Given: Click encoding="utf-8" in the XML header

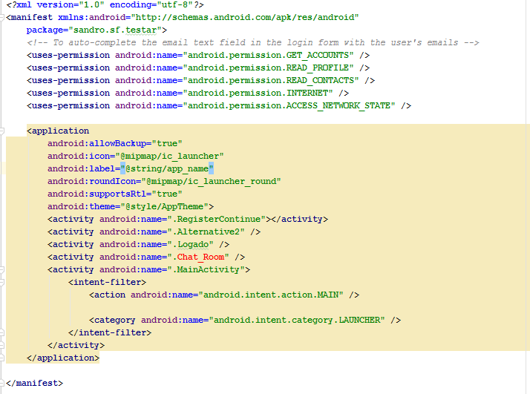Looking at the screenshot, I should coord(151,4).
